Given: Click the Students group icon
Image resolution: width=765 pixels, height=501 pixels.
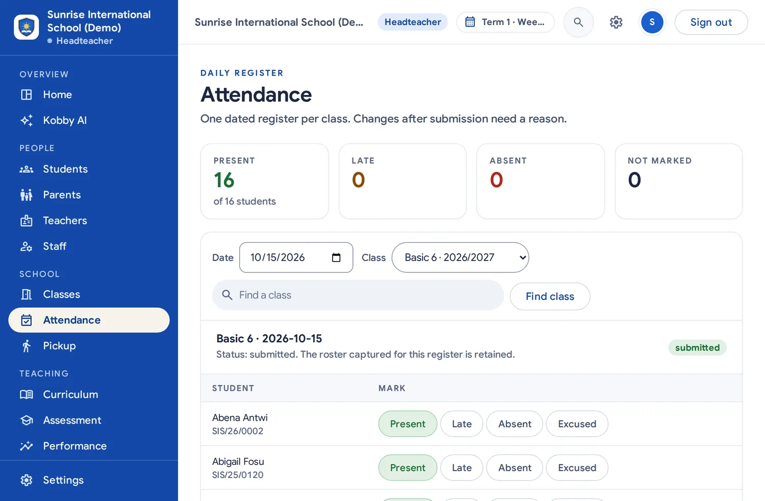Looking at the screenshot, I should coord(27,169).
